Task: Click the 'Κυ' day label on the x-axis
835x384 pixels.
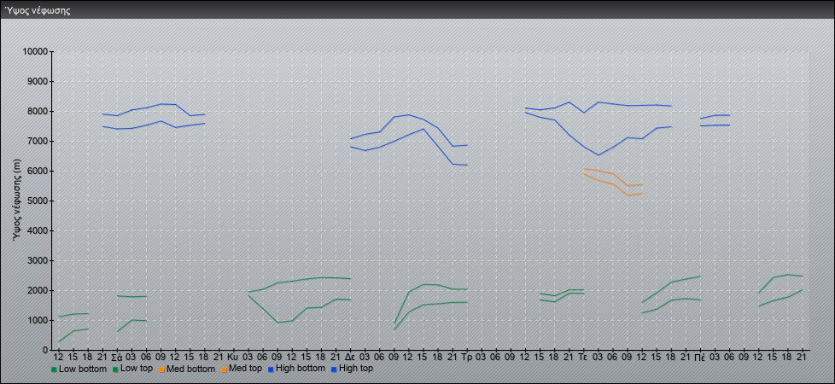Action: click(x=233, y=357)
